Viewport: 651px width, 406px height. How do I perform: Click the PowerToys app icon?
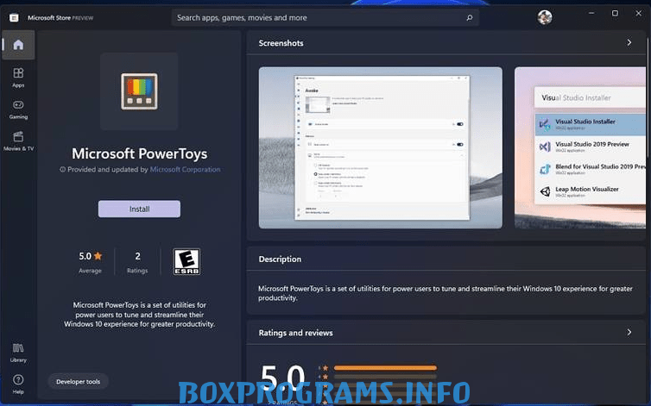point(139,91)
